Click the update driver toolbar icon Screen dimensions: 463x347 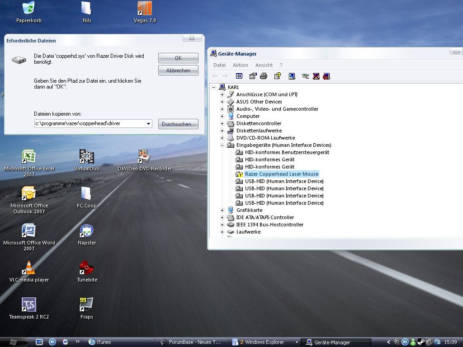305,76
